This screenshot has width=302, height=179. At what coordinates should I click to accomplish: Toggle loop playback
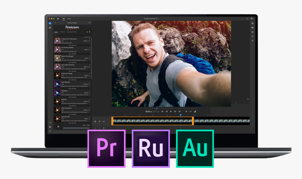190,112
